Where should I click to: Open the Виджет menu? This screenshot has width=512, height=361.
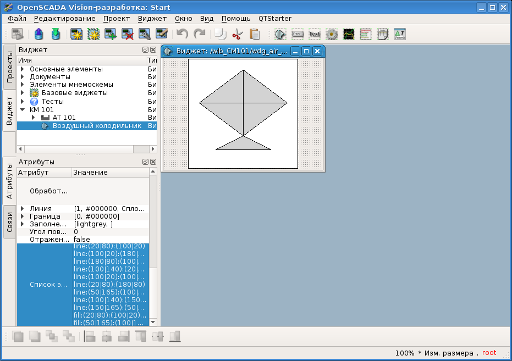click(x=152, y=18)
